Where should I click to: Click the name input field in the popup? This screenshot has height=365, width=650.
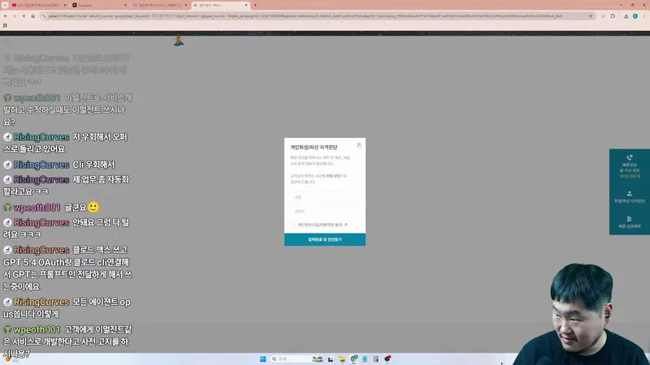coord(325,197)
